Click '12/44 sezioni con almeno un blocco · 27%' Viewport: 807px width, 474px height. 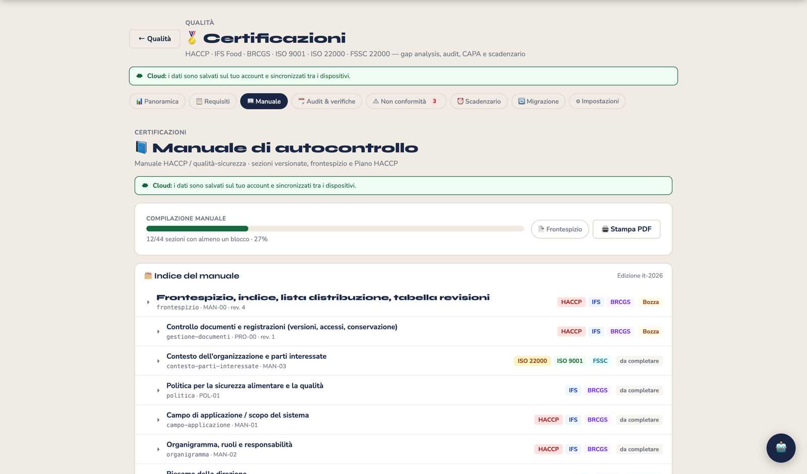tap(207, 239)
